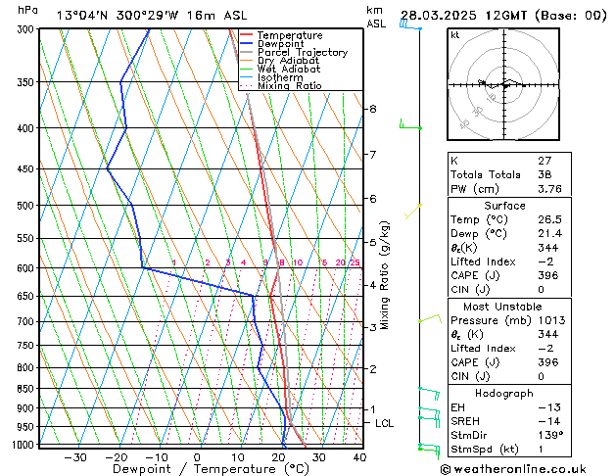Viewport: 616px width, 476px height.
Task: Click the hodograph center point
Action: click(x=504, y=85)
